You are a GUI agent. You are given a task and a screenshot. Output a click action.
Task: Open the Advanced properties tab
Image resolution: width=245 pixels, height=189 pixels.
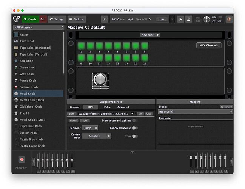(123, 107)
